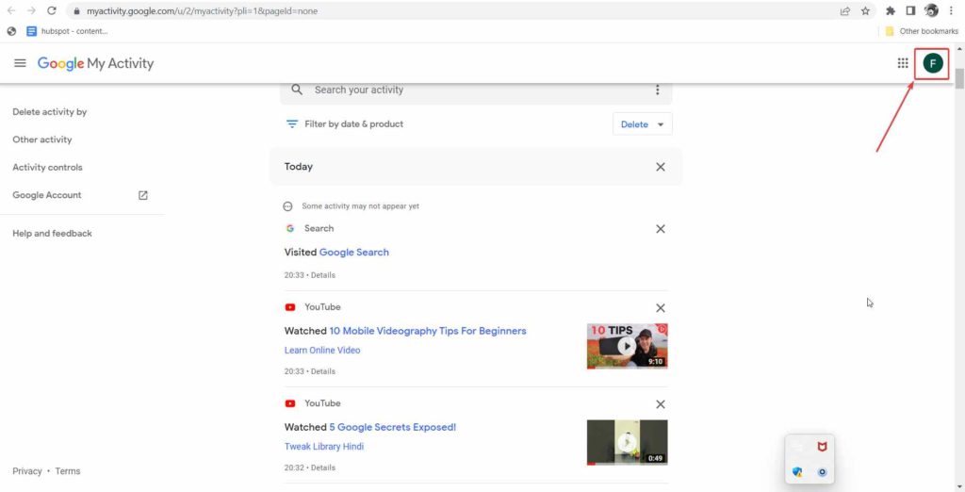965x492 pixels.
Task: Delete the Google Search visit entry
Action: coord(661,229)
